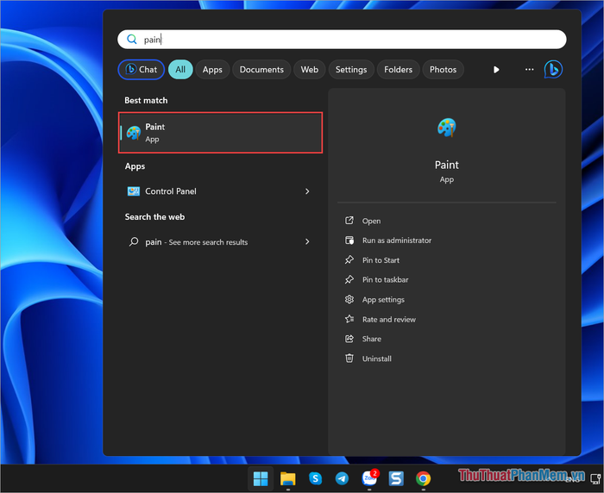Choose Share for Paint

372,339
